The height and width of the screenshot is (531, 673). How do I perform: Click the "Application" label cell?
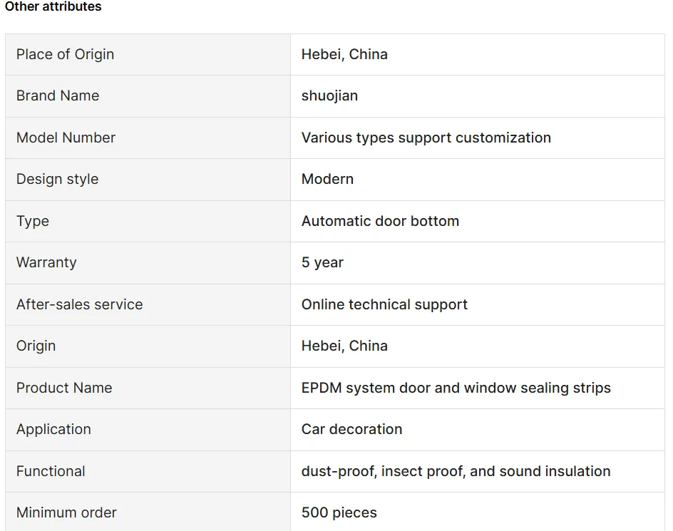(53, 429)
